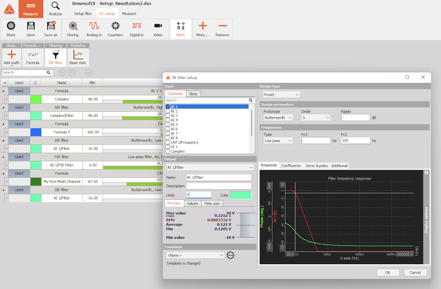Screen dimensions: 441x289
Task: Click the output Color swatch
Action: 241,195
